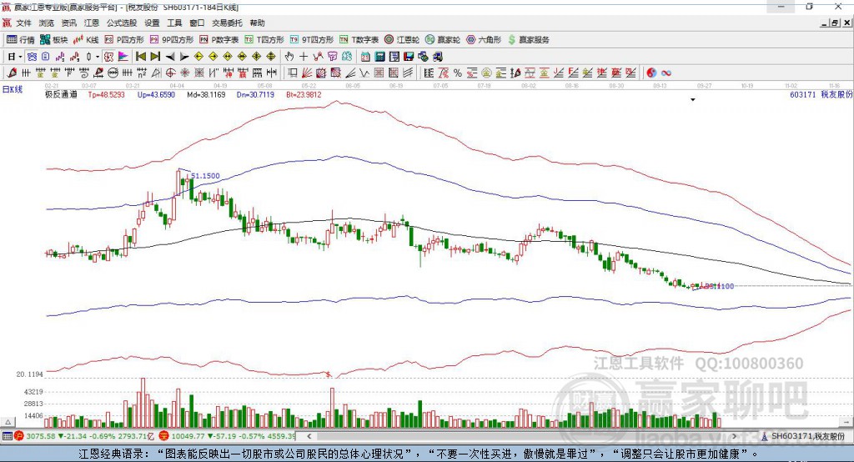Viewport: 854px width, 462px height.
Task: Open the 江恩 menu
Action: 92,23
